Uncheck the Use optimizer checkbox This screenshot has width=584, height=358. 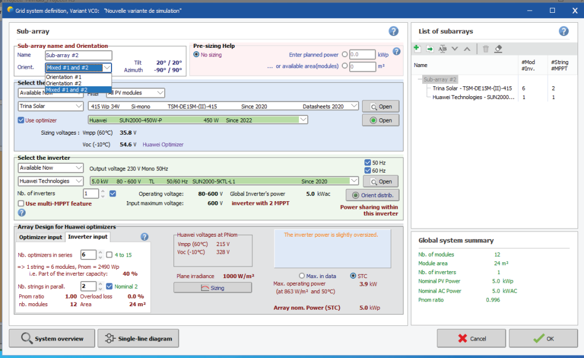(x=22, y=120)
